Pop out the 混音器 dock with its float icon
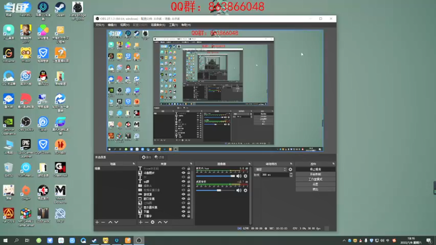This screenshot has height=245, width=436. coord(250,164)
